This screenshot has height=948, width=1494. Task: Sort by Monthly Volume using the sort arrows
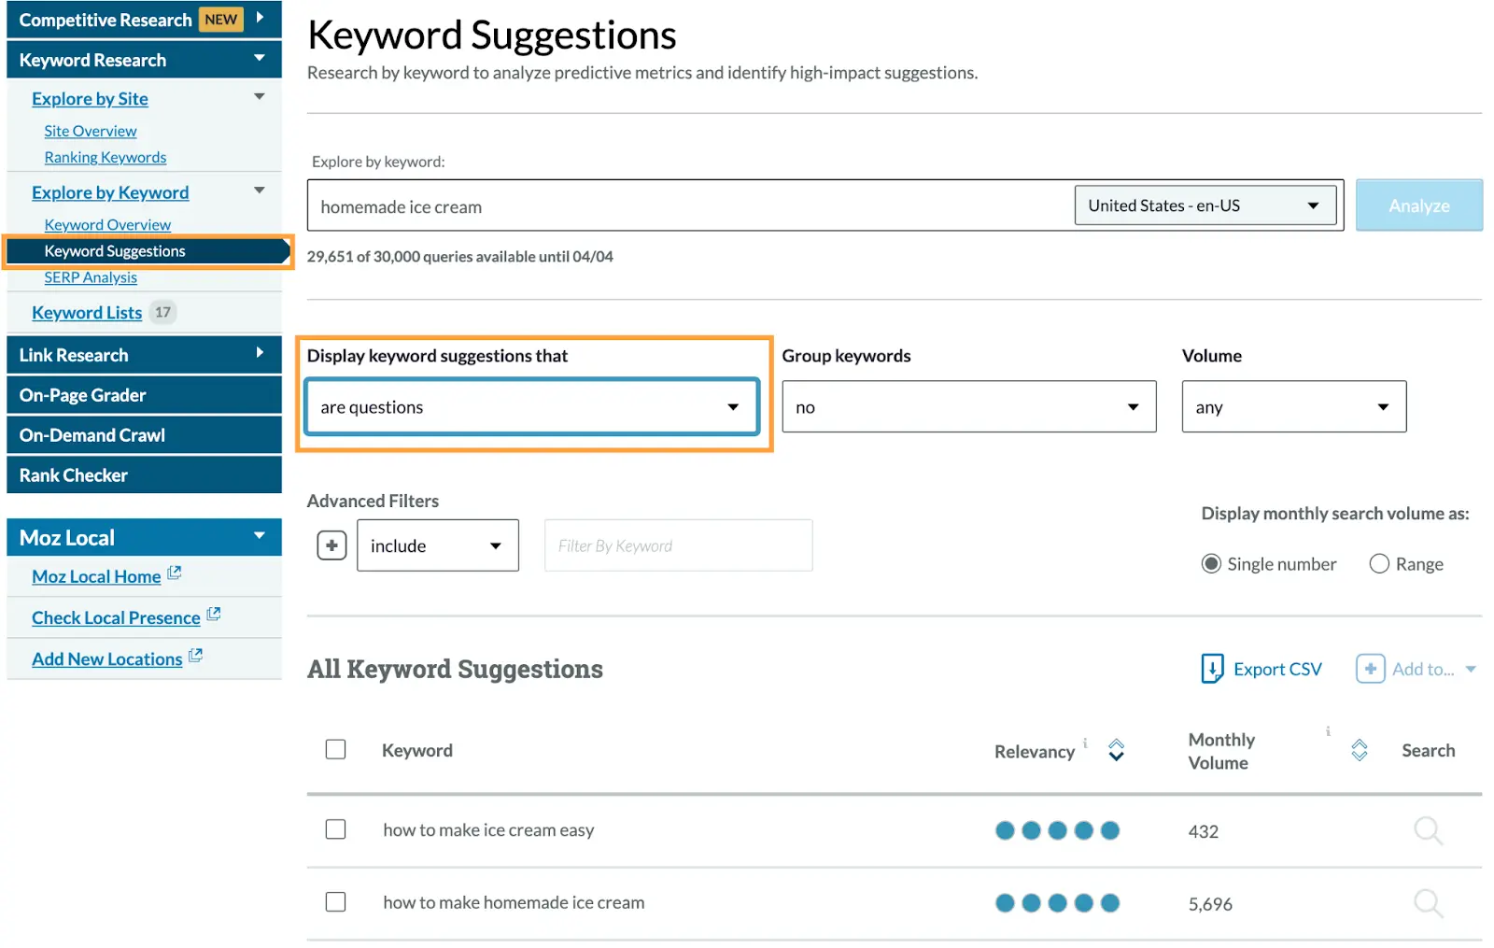[x=1359, y=750]
